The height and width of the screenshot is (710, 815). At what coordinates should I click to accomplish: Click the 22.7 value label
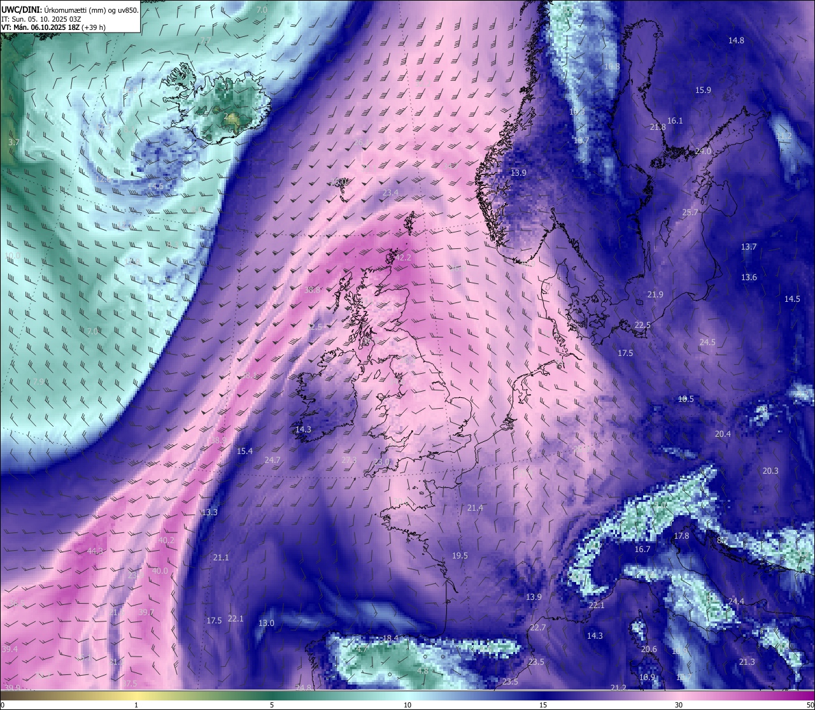538,627
